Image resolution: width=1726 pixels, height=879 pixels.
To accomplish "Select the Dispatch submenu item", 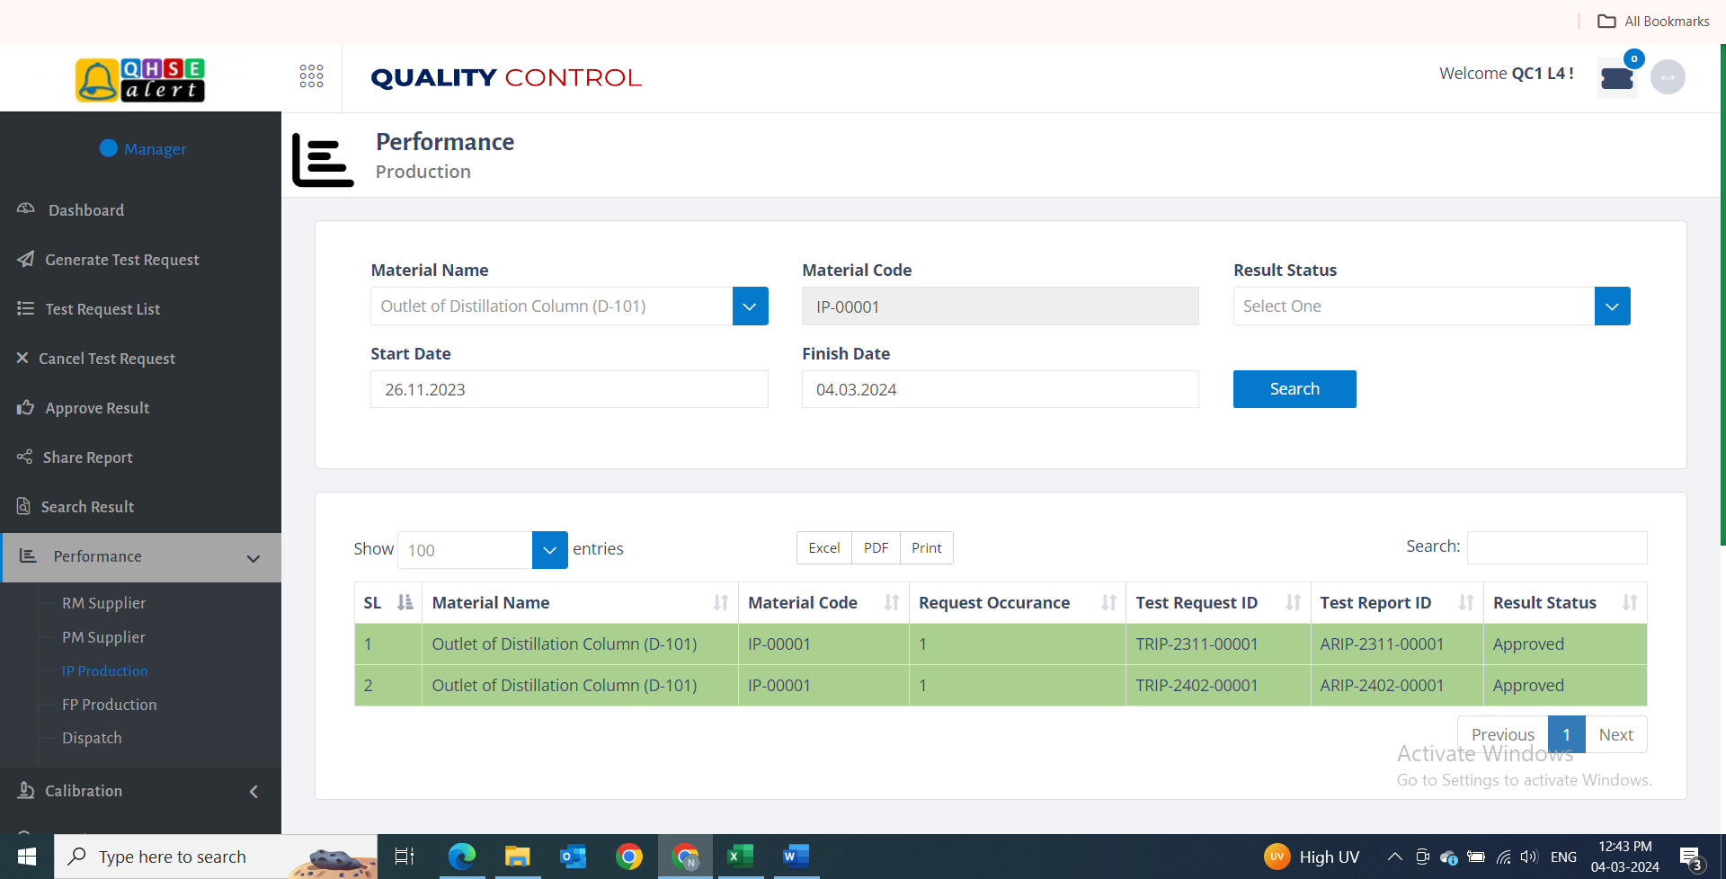I will [x=91, y=737].
